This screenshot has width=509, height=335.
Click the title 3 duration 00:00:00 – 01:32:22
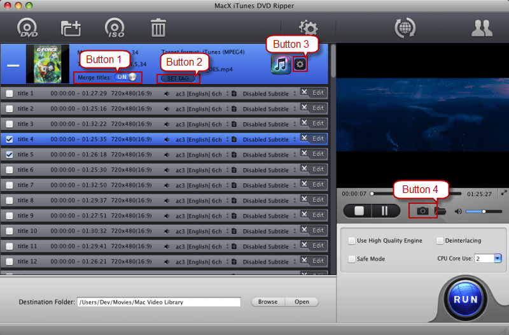tap(78, 124)
